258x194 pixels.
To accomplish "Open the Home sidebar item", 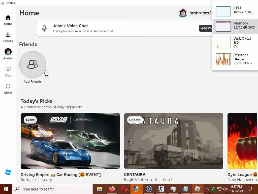I will pyautogui.click(x=8, y=20).
